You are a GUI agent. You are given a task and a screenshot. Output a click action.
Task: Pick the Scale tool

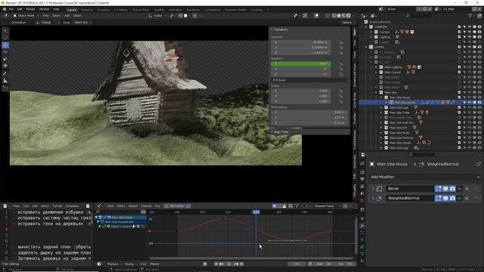(x=5, y=59)
